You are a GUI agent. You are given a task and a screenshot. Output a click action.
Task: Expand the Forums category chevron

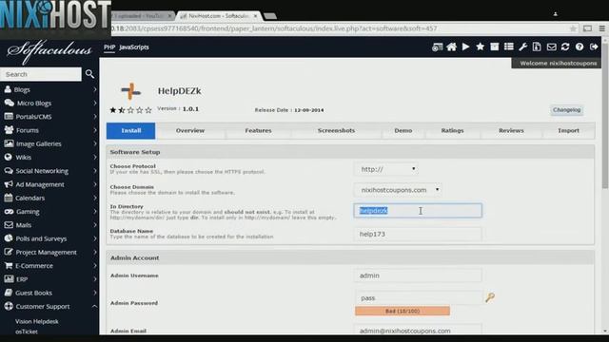point(95,130)
